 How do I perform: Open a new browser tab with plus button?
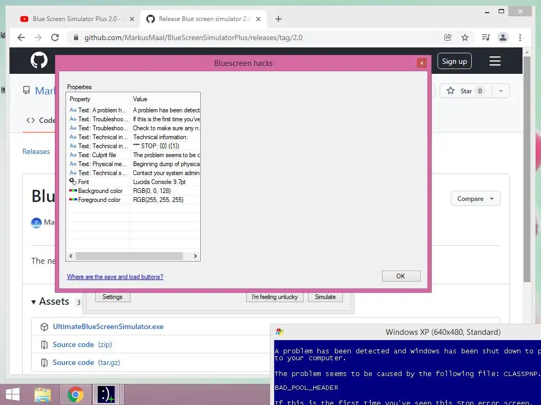pos(278,19)
